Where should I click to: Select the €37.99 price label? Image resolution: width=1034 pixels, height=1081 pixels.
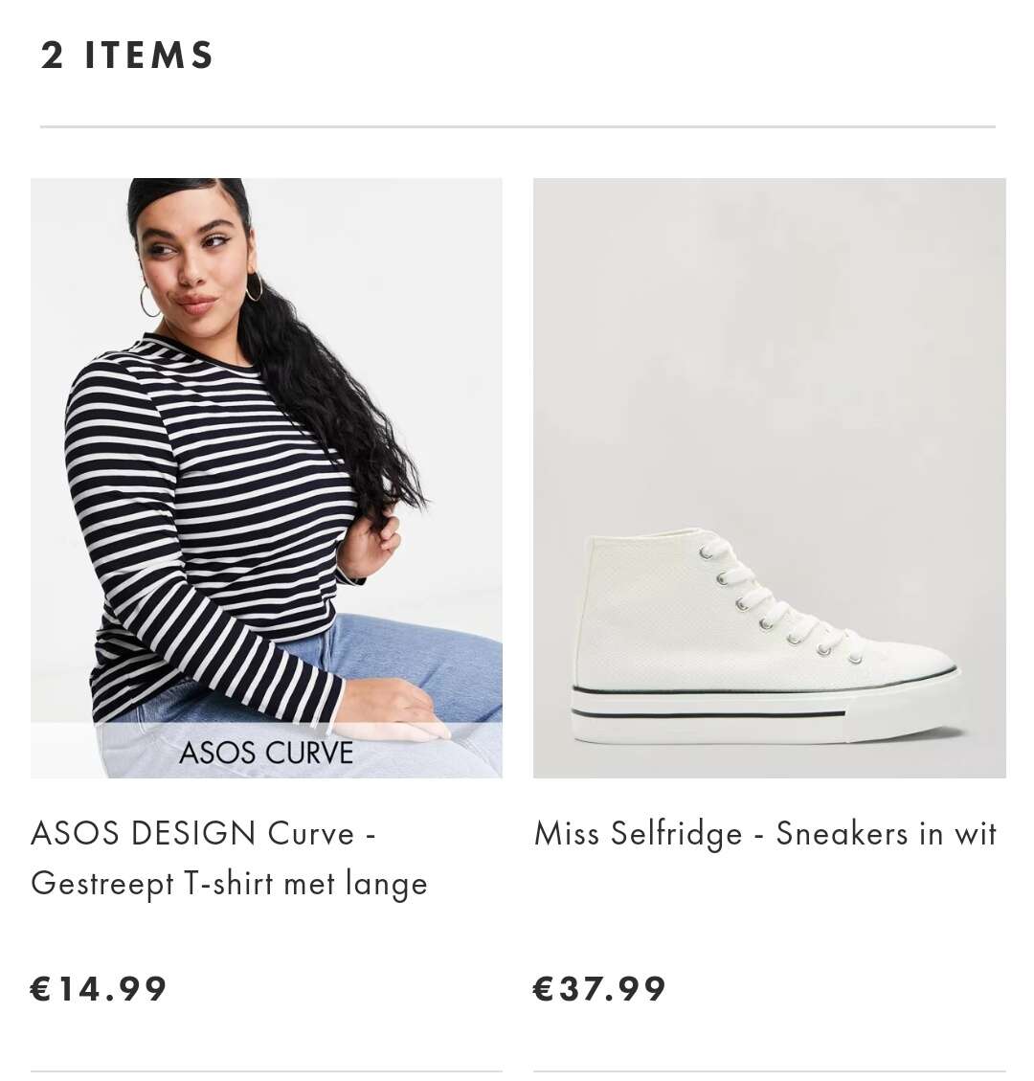coord(599,989)
